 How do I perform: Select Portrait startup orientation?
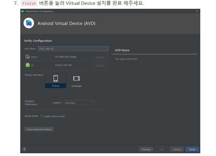pos(56,81)
